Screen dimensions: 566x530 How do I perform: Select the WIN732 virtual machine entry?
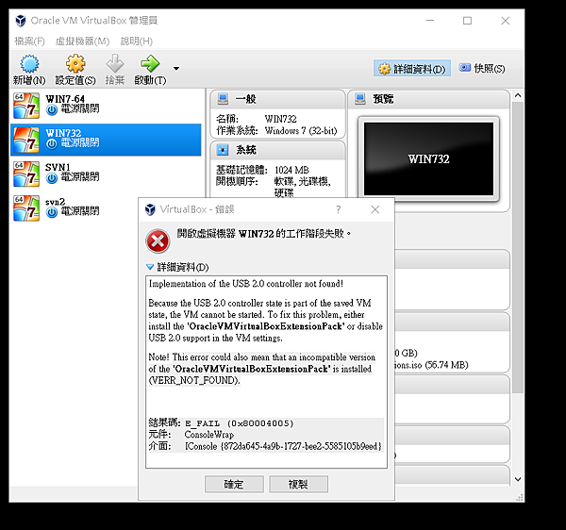pyautogui.click(x=106, y=140)
